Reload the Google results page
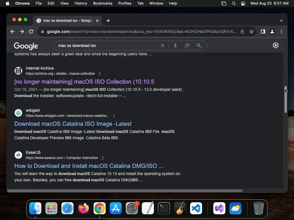The width and height of the screenshot is (294, 220). [31, 32]
